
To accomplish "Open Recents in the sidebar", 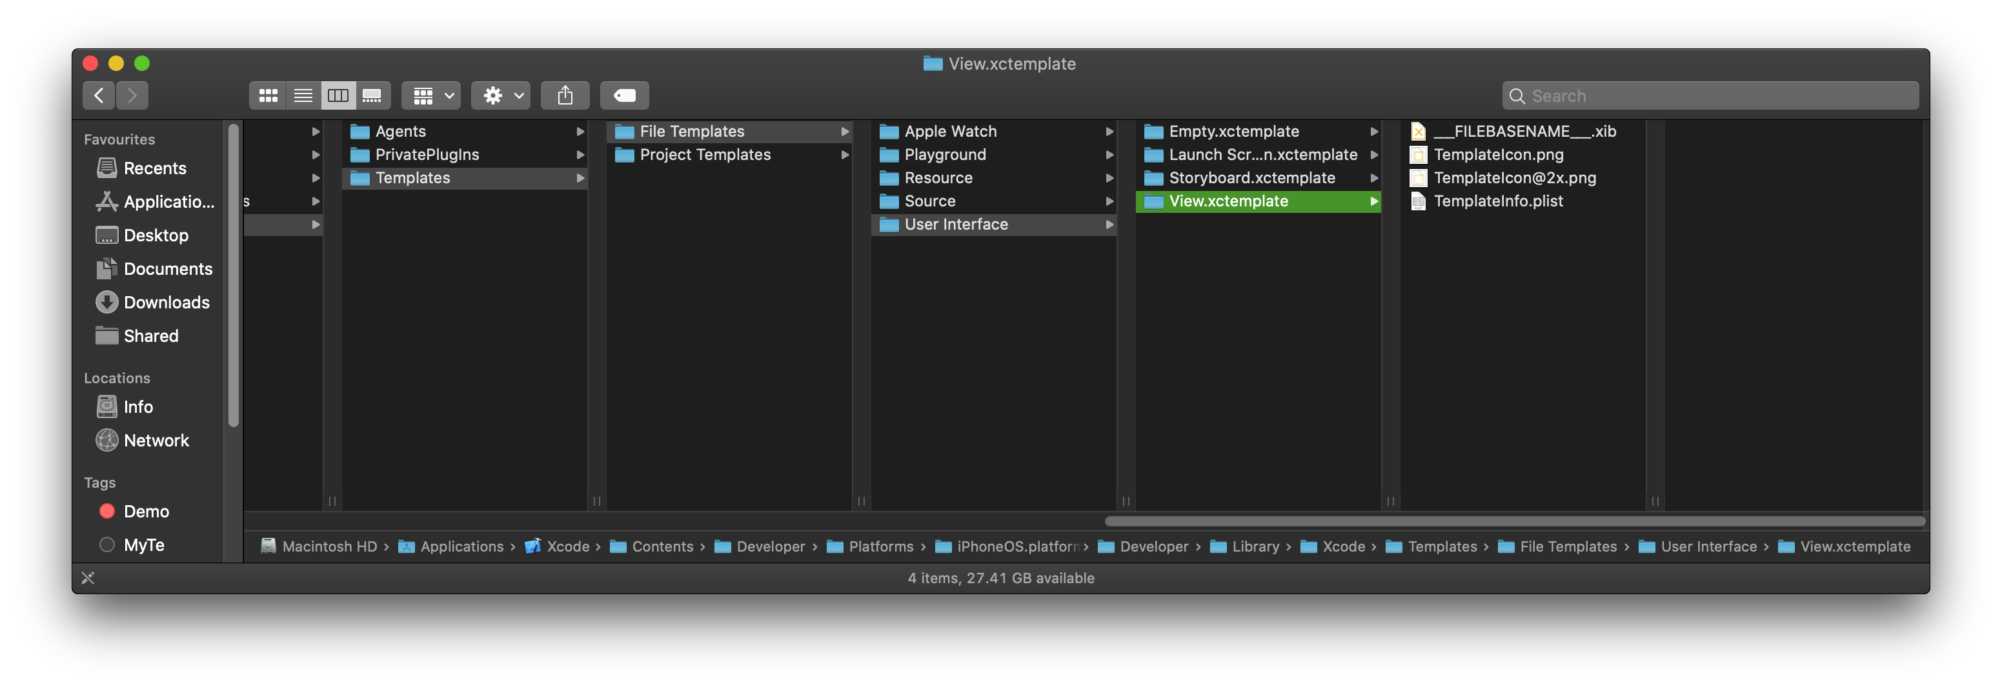I will coord(155,168).
